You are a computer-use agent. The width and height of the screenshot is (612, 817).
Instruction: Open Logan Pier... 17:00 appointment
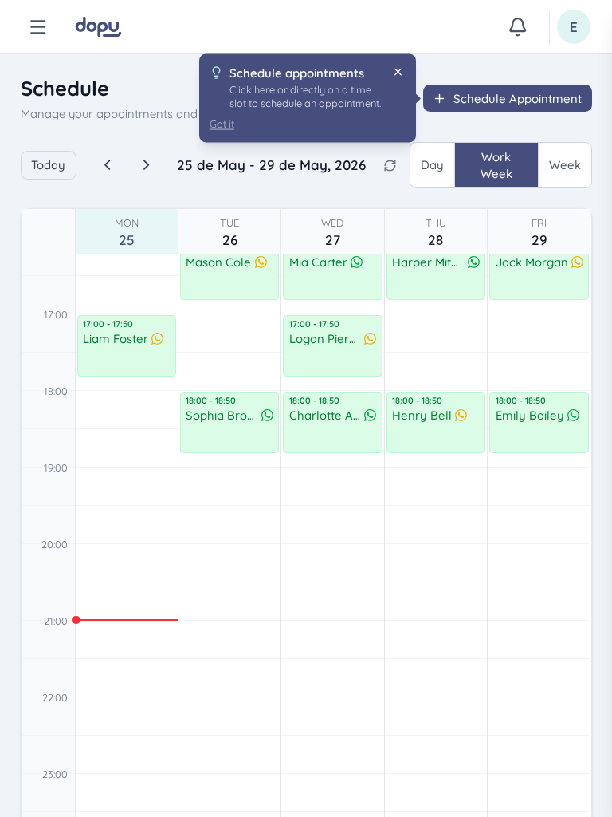click(x=332, y=345)
